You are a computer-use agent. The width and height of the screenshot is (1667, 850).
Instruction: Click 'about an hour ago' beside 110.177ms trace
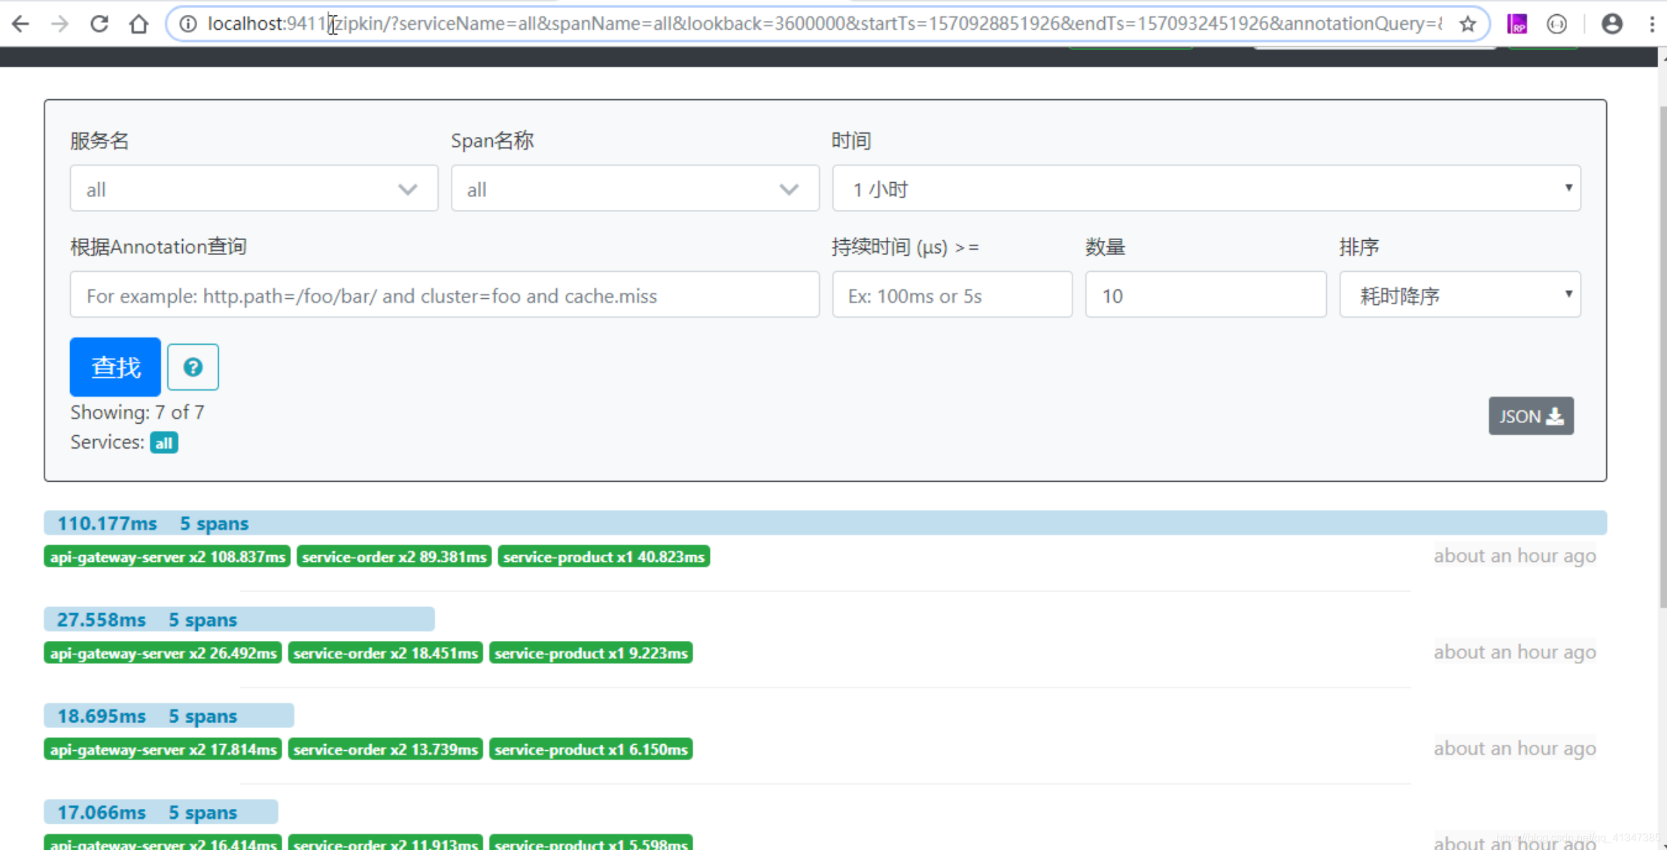click(x=1514, y=556)
